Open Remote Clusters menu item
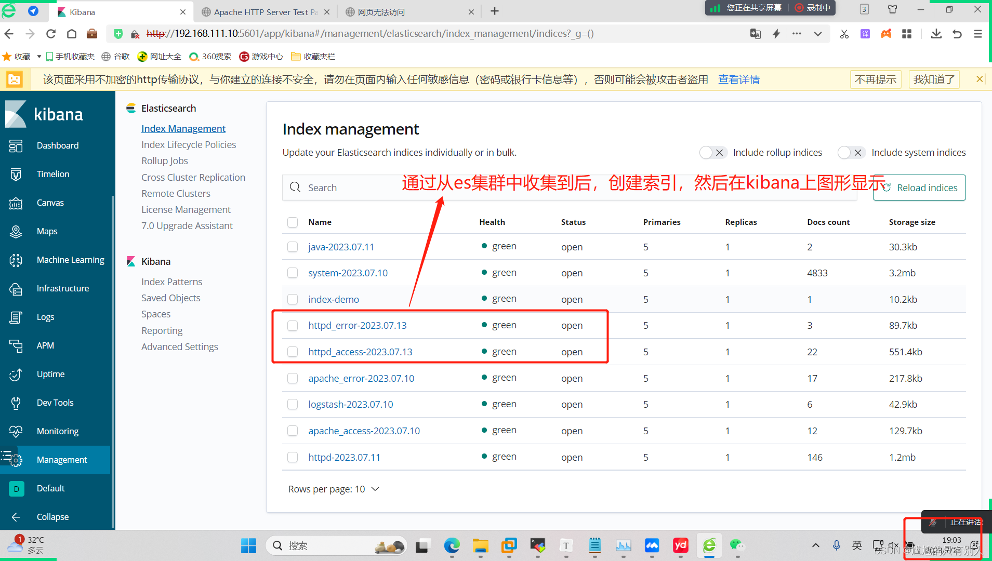The width and height of the screenshot is (992, 561). 176,194
